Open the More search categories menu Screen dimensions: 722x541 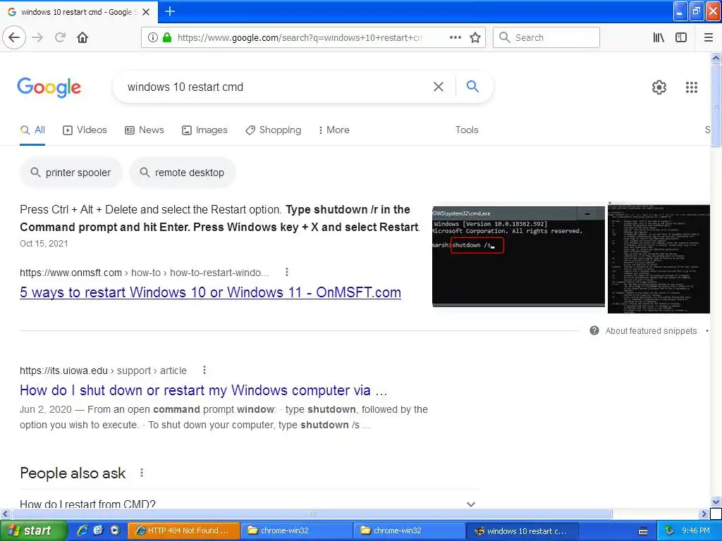point(334,130)
